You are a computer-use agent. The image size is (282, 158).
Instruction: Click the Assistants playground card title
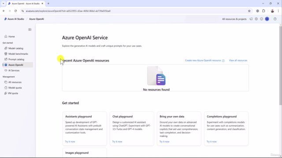click(x=78, y=116)
